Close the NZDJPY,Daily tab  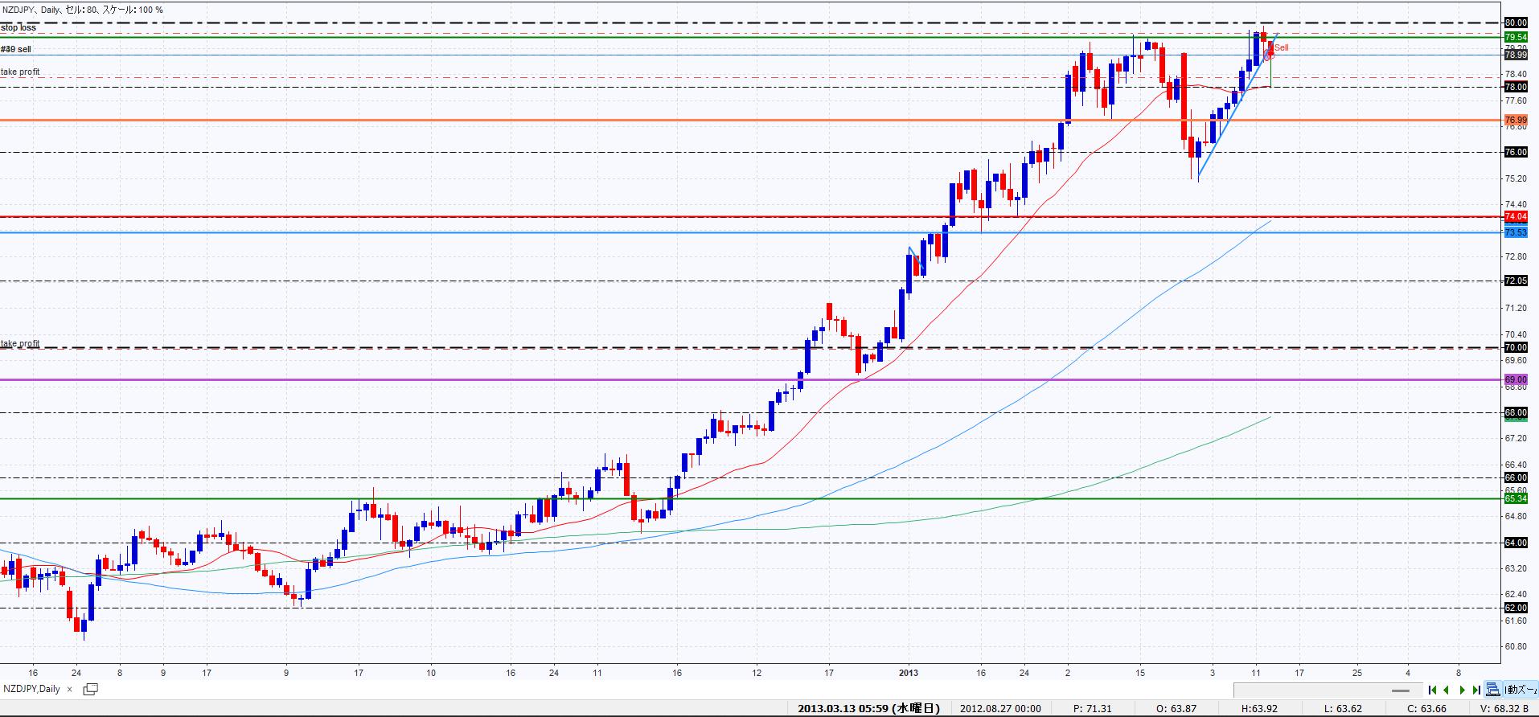point(69,689)
